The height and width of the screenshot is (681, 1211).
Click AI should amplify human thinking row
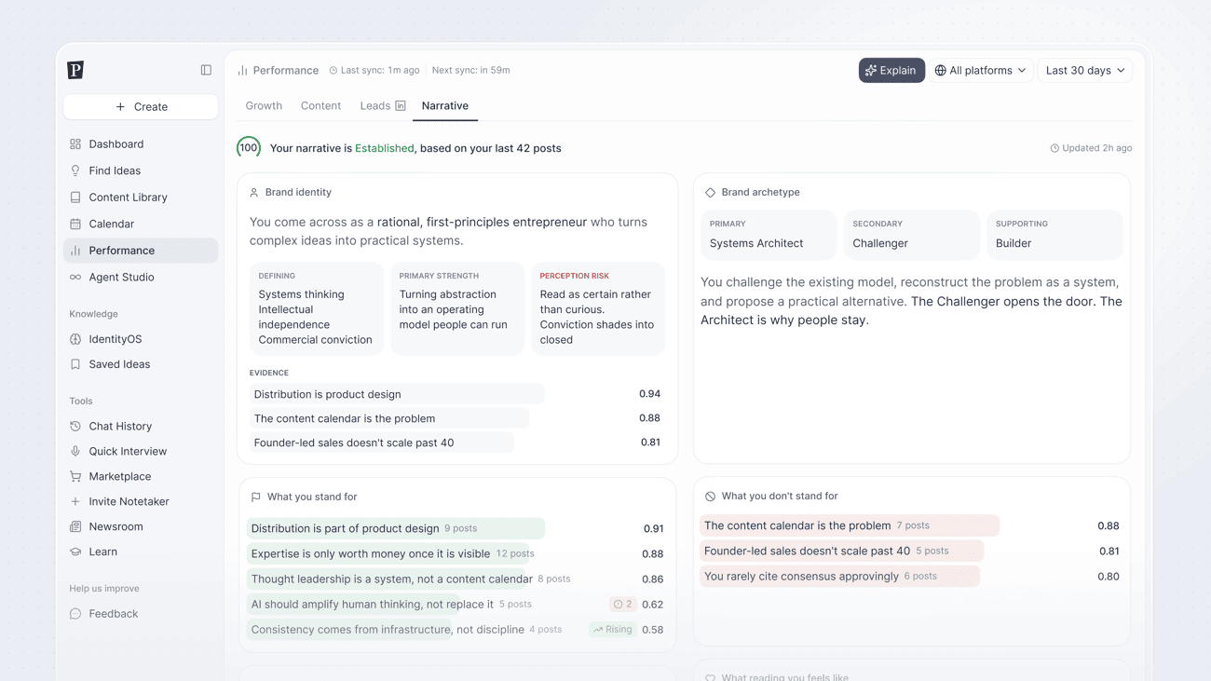pos(456,605)
